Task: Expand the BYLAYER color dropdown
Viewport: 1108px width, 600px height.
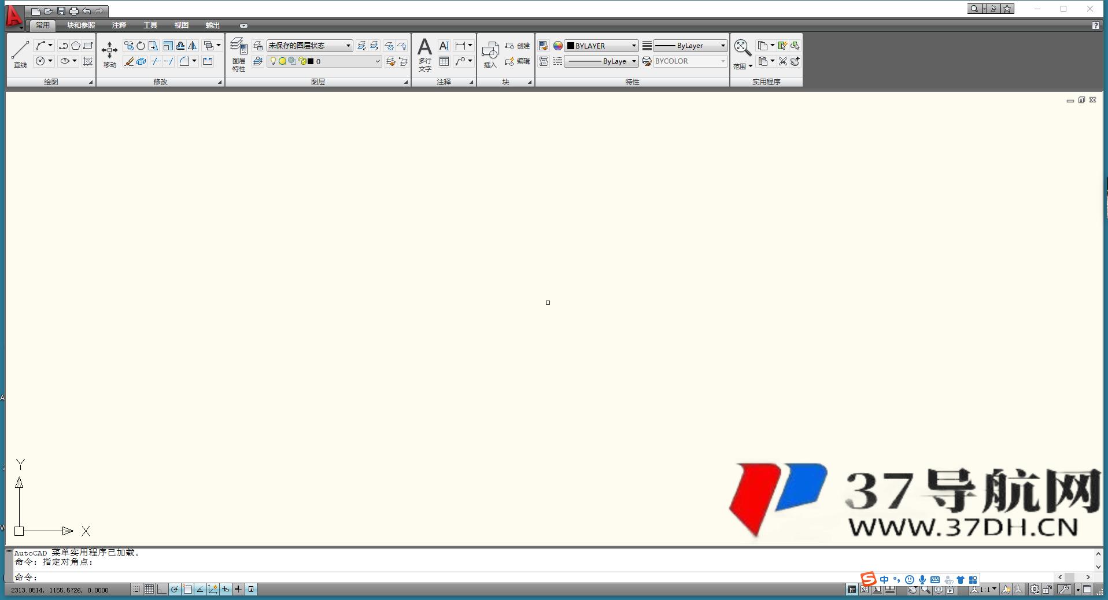Action: tap(601, 46)
